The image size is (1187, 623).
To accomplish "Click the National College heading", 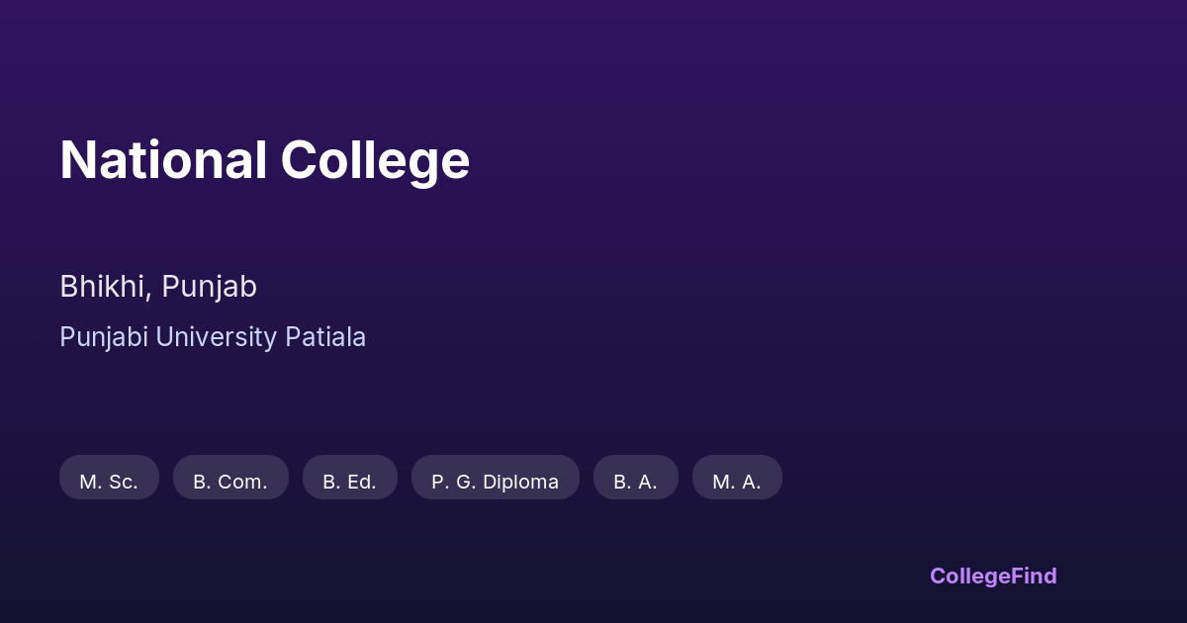I will click(x=264, y=160).
